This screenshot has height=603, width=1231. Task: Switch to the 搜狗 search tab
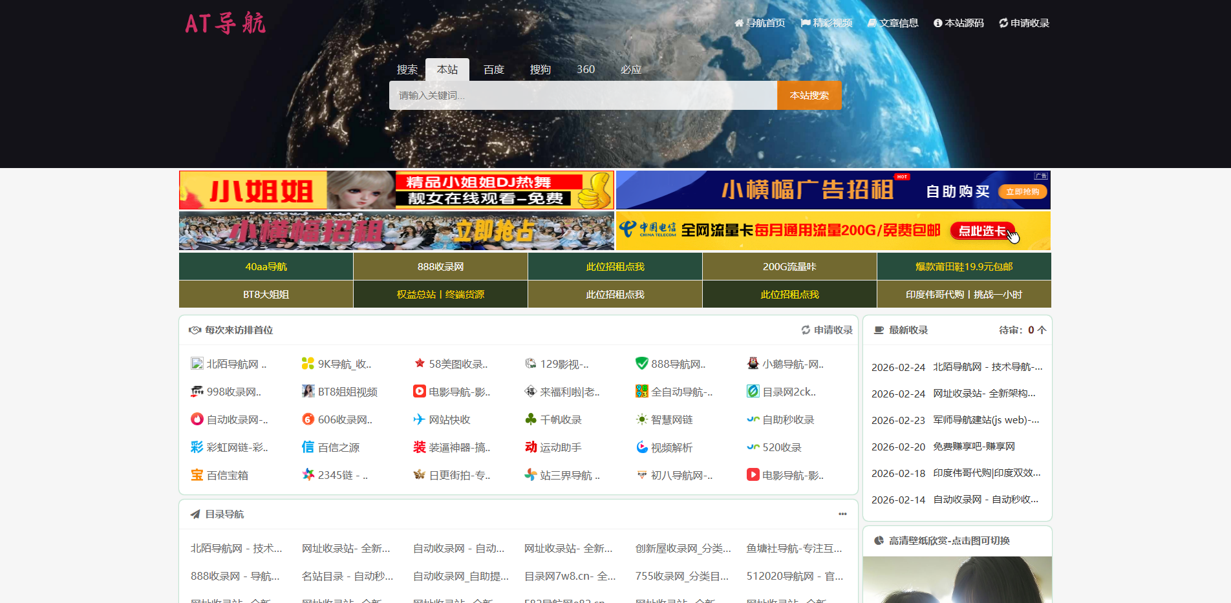pos(541,69)
